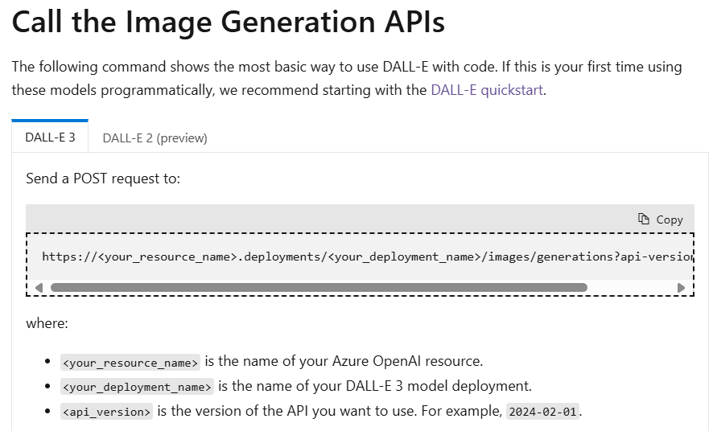Click the <your_resource_name> code tag in list

click(130, 363)
